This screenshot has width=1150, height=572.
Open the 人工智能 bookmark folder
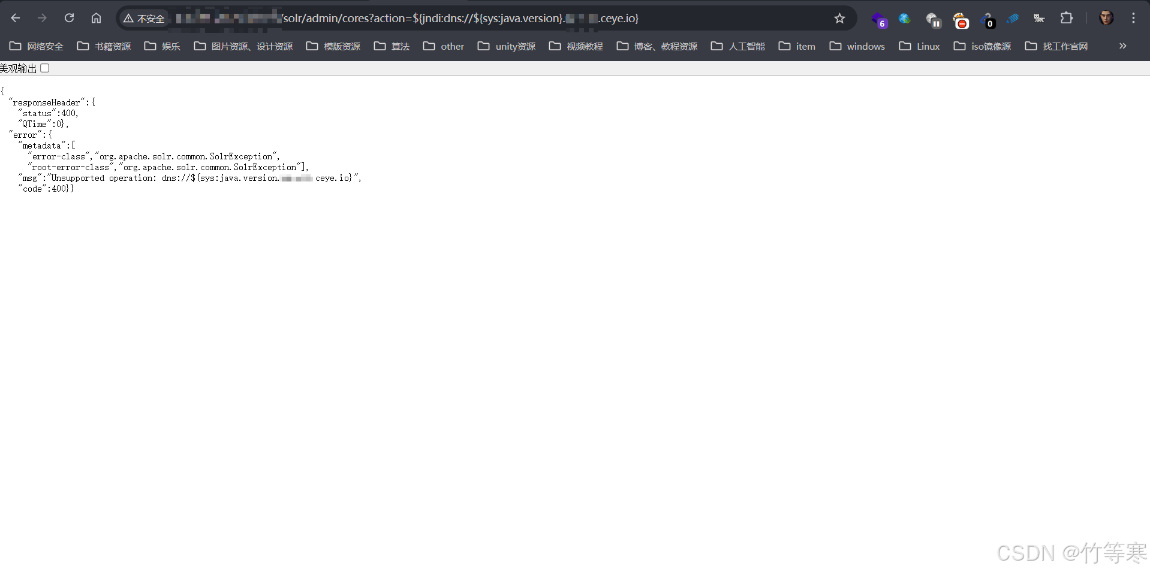[738, 46]
